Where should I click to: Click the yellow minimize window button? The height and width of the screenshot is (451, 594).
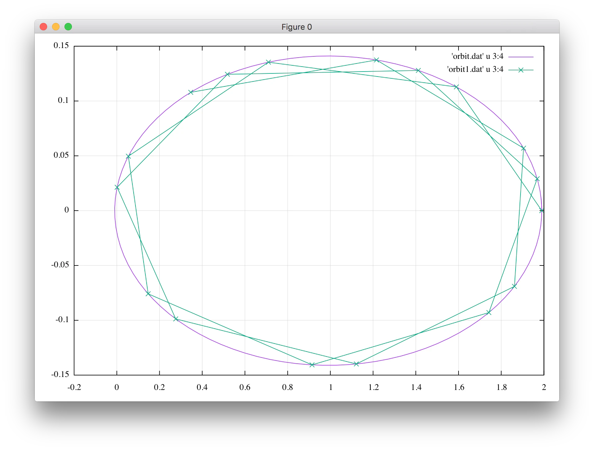coord(56,27)
